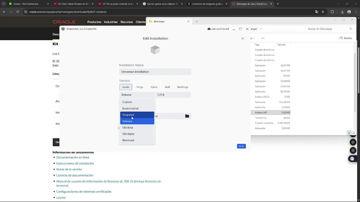The height and width of the screenshot is (202, 360).
Task: Click the installation cube icon
Action: (x=155, y=50)
